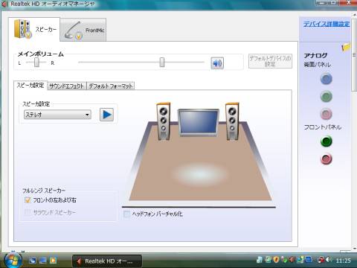Open the yellow folder connector settings icon
The image size is (357, 268).
tap(346, 47)
